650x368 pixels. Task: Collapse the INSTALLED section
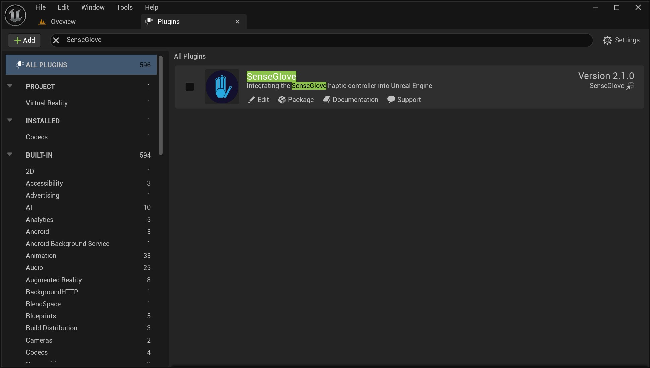[10, 120]
